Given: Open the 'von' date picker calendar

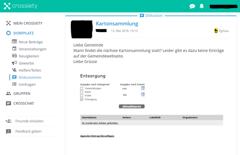Looking at the screenshot, I should pyautogui.click(x=143, y=88).
